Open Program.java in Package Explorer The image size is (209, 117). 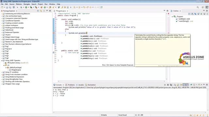click(16, 70)
